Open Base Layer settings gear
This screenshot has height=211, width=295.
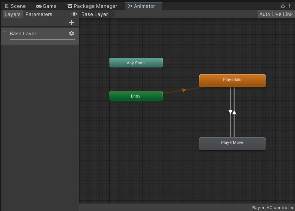[x=72, y=34]
